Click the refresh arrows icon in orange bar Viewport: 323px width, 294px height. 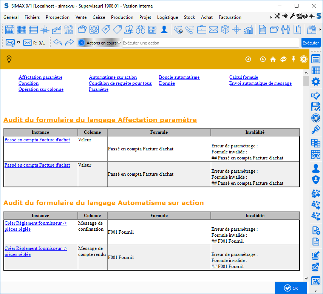283,59
